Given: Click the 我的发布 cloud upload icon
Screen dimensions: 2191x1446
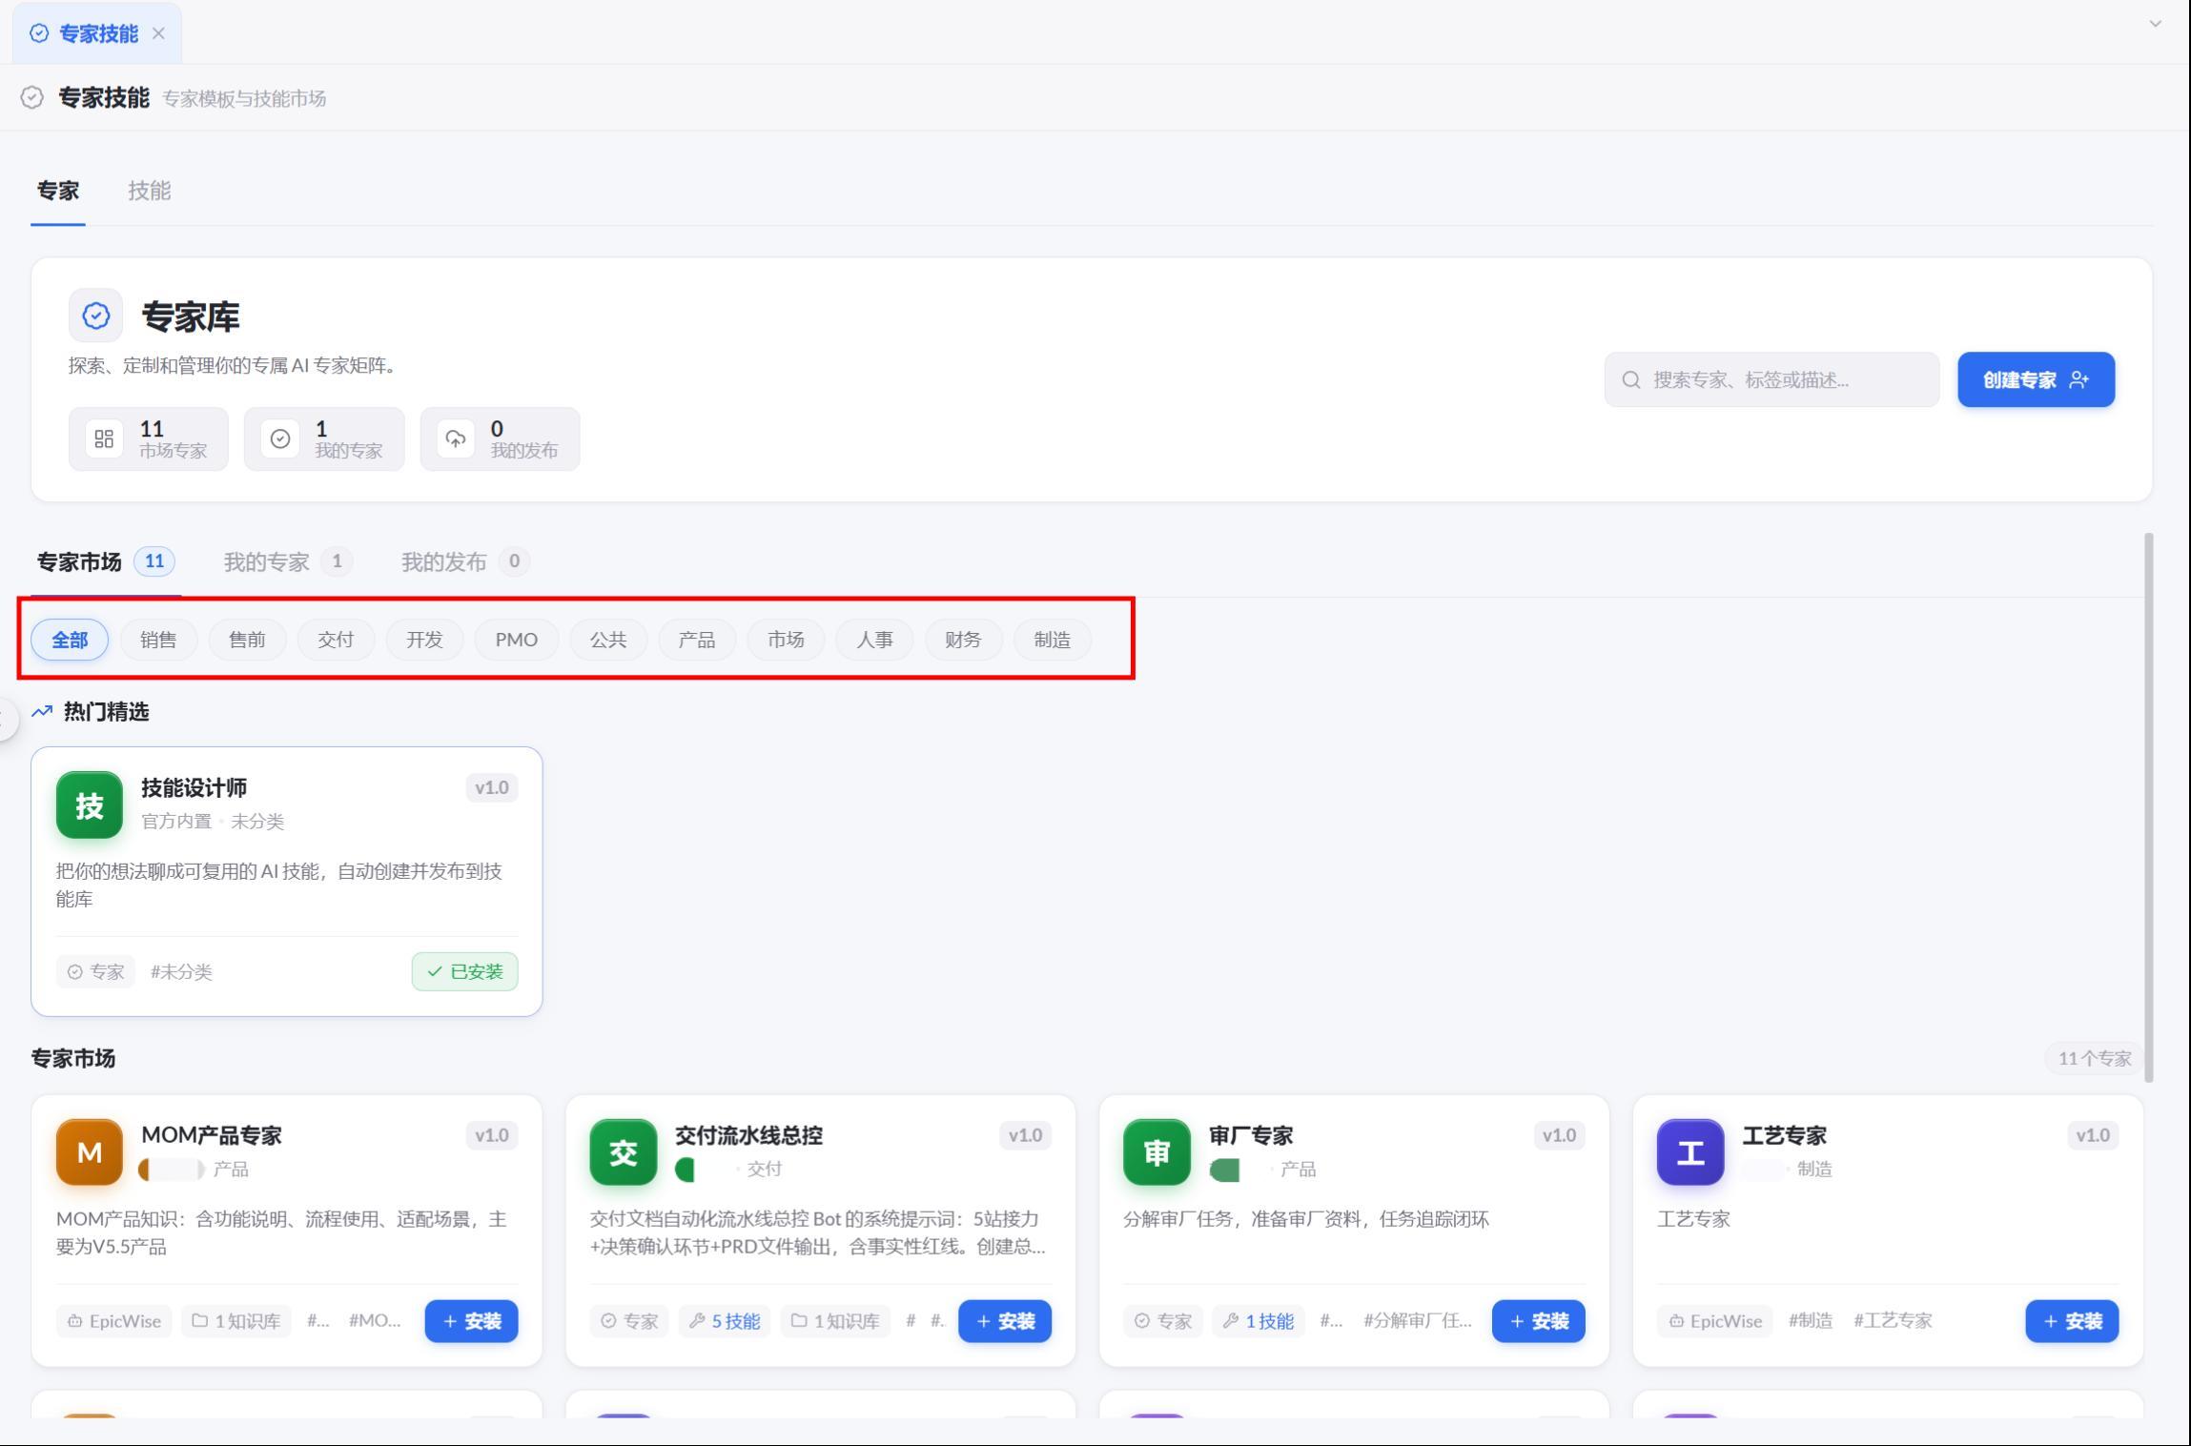Looking at the screenshot, I should tap(456, 438).
